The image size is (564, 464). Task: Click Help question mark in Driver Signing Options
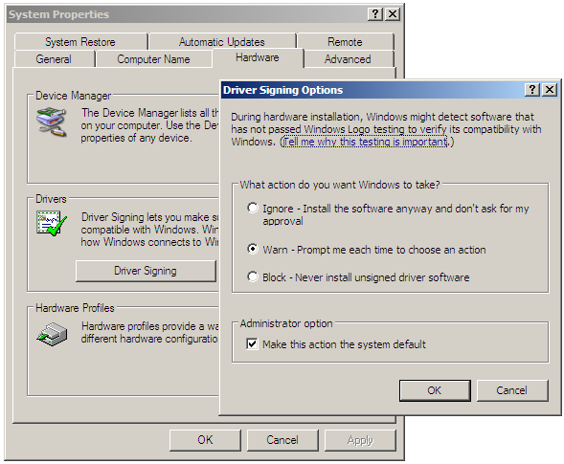coord(532,90)
